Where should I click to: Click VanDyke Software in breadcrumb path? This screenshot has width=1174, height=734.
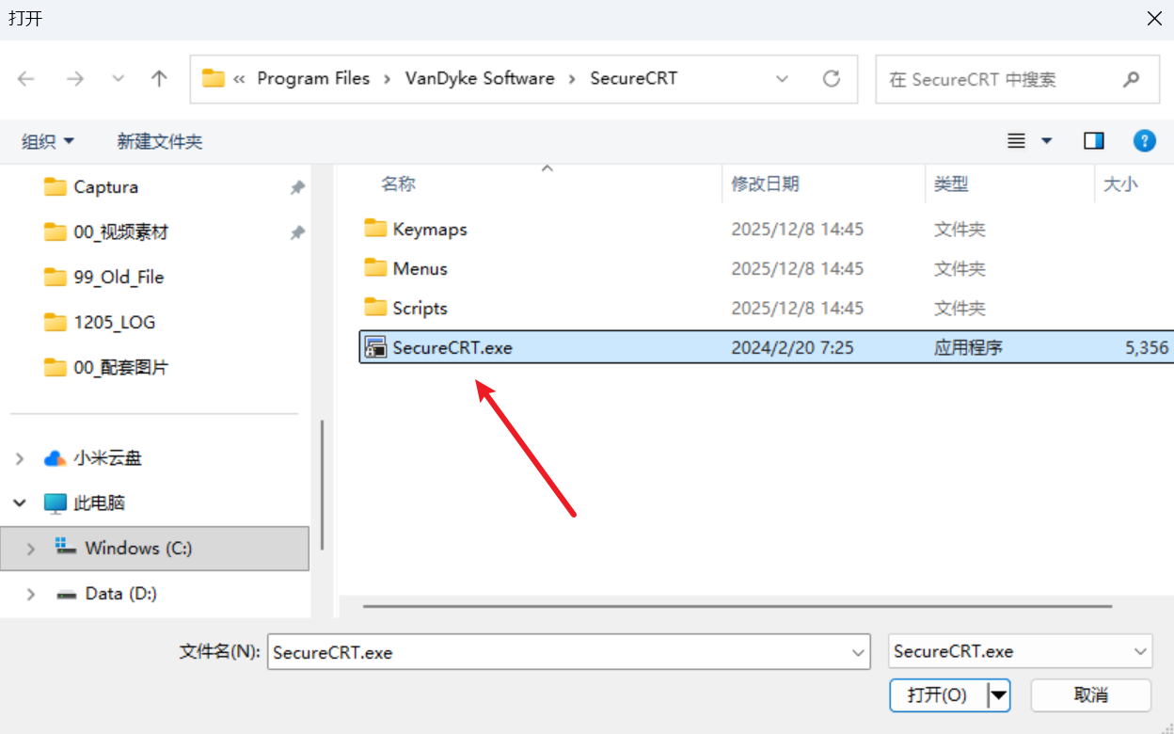click(x=480, y=78)
